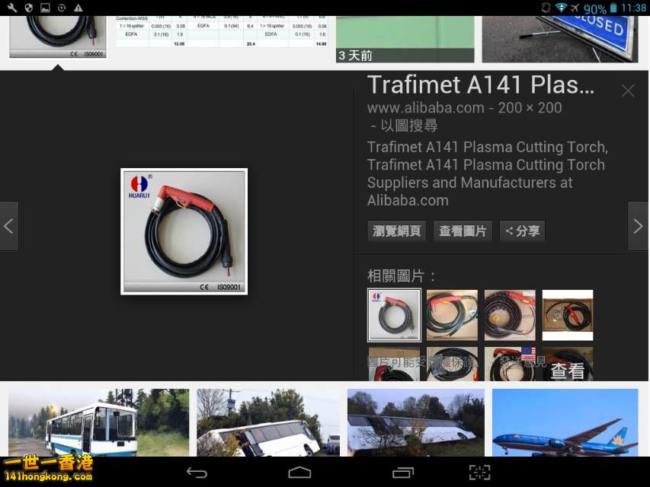This screenshot has width=650, height=487.
Task: Check the airplane mode status icon
Action: click(x=575, y=8)
